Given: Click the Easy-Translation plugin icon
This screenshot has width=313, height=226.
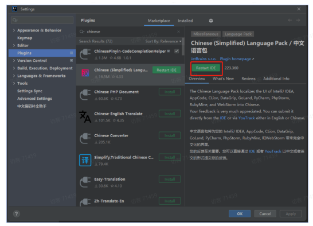Looking at the screenshot, I should pos(85,182).
